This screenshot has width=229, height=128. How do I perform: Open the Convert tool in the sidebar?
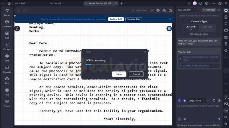pos(7,46)
